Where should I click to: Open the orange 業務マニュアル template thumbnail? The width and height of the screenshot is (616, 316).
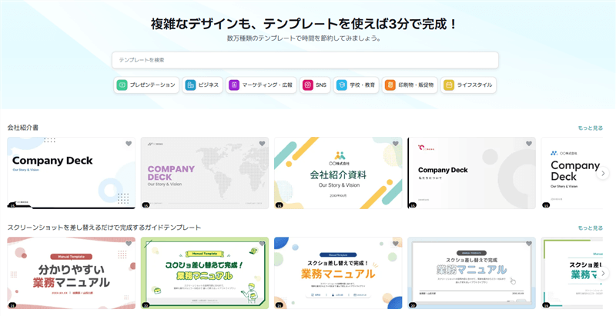tap(338, 273)
